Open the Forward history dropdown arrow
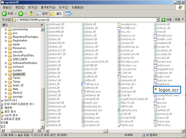The image size is (186, 138). pyautogui.click(x=26, y=14)
